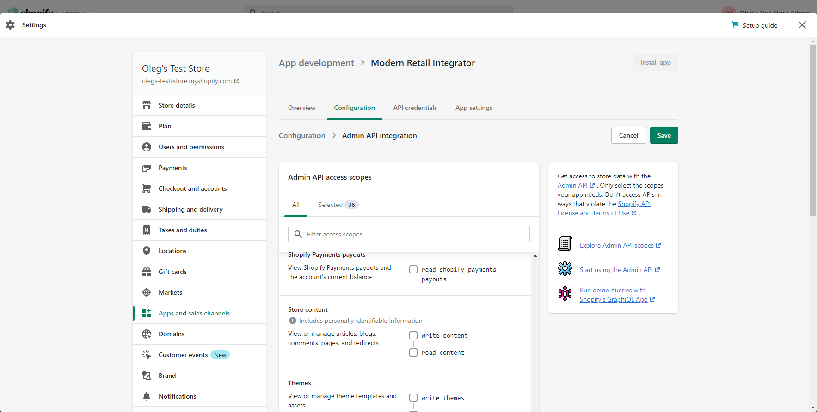Click the Markets globe icon
Viewport: 817px width, 412px height.
[x=147, y=292]
